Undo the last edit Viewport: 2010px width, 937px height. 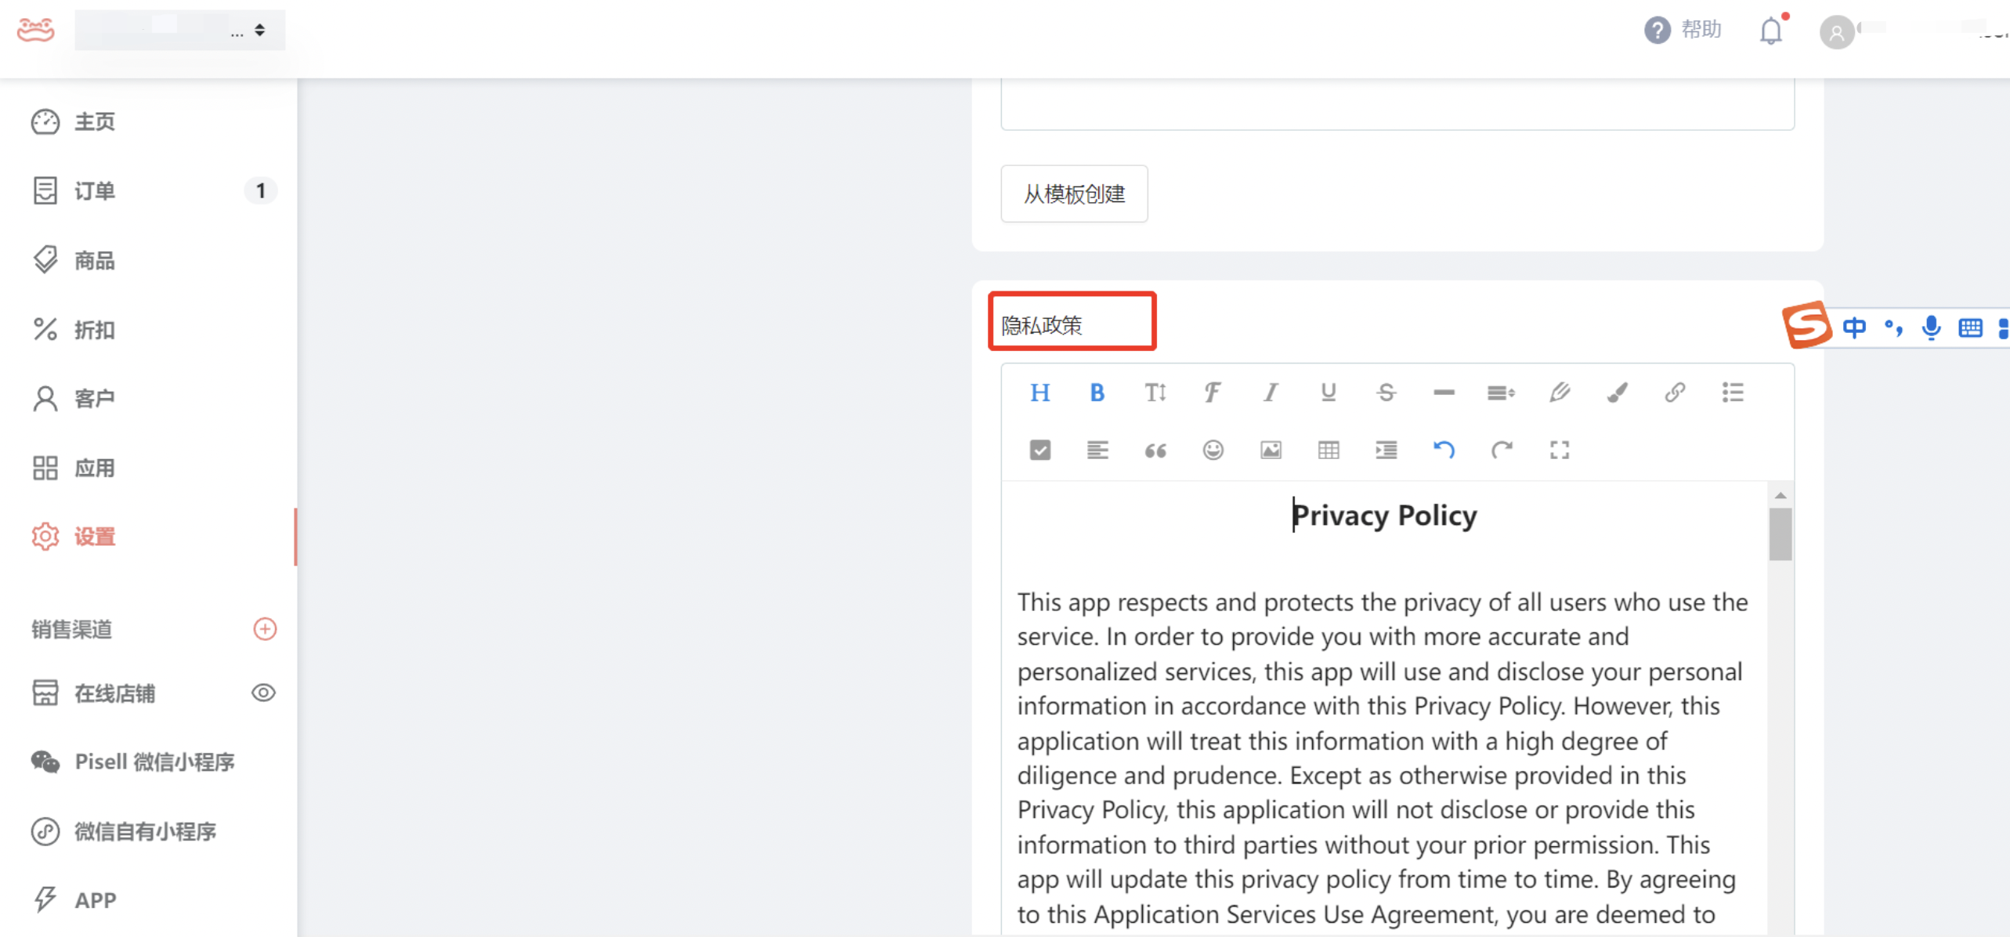1444,450
